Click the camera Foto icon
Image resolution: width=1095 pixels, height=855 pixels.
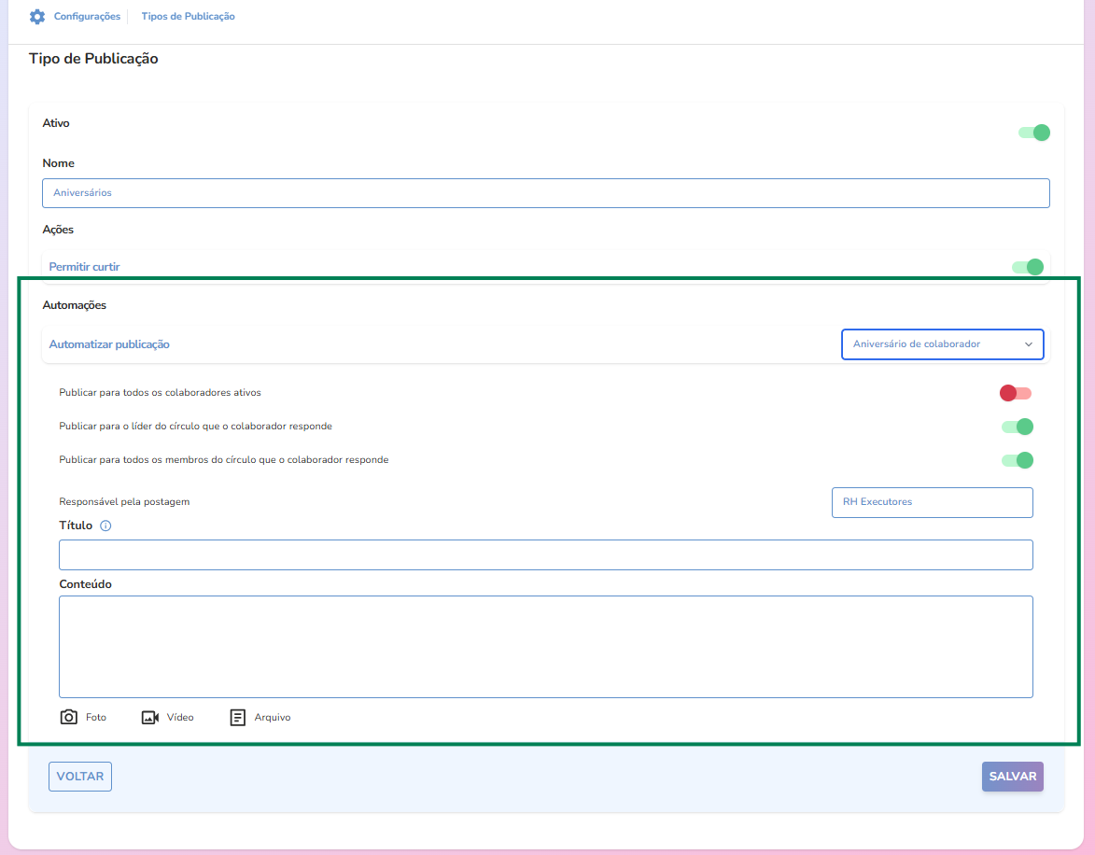[68, 718]
